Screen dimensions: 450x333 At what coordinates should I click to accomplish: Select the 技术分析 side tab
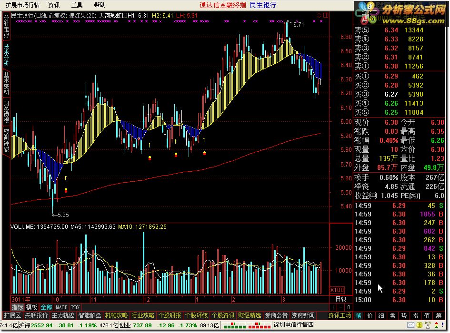(x=6, y=55)
